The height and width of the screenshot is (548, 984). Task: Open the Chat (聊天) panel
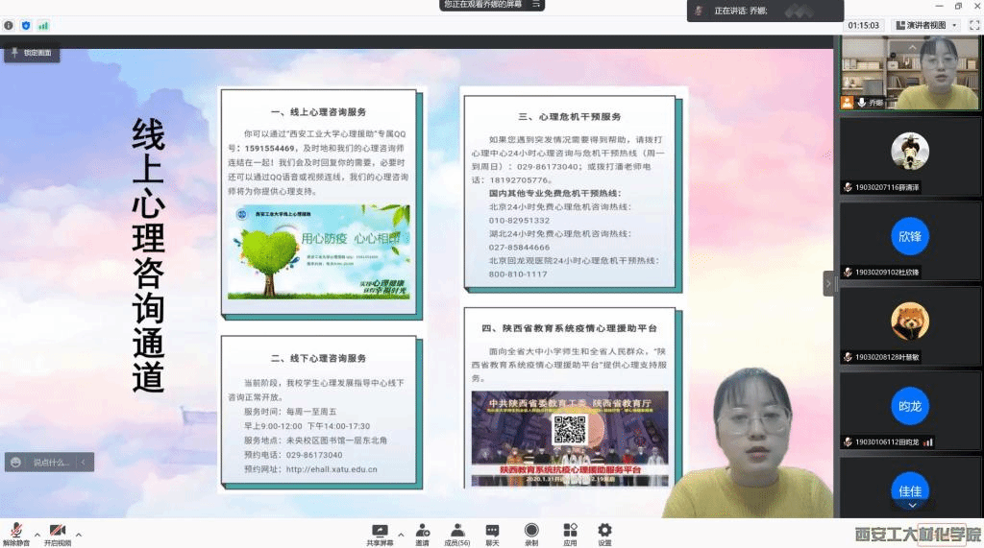[x=492, y=532]
